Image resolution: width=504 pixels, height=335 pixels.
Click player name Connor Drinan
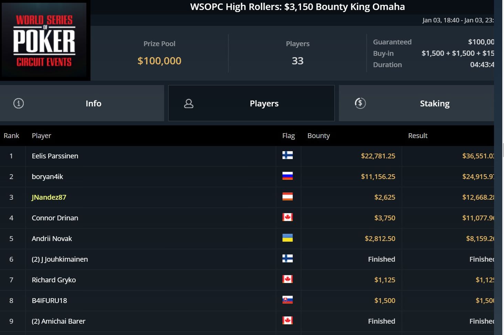point(55,218)
